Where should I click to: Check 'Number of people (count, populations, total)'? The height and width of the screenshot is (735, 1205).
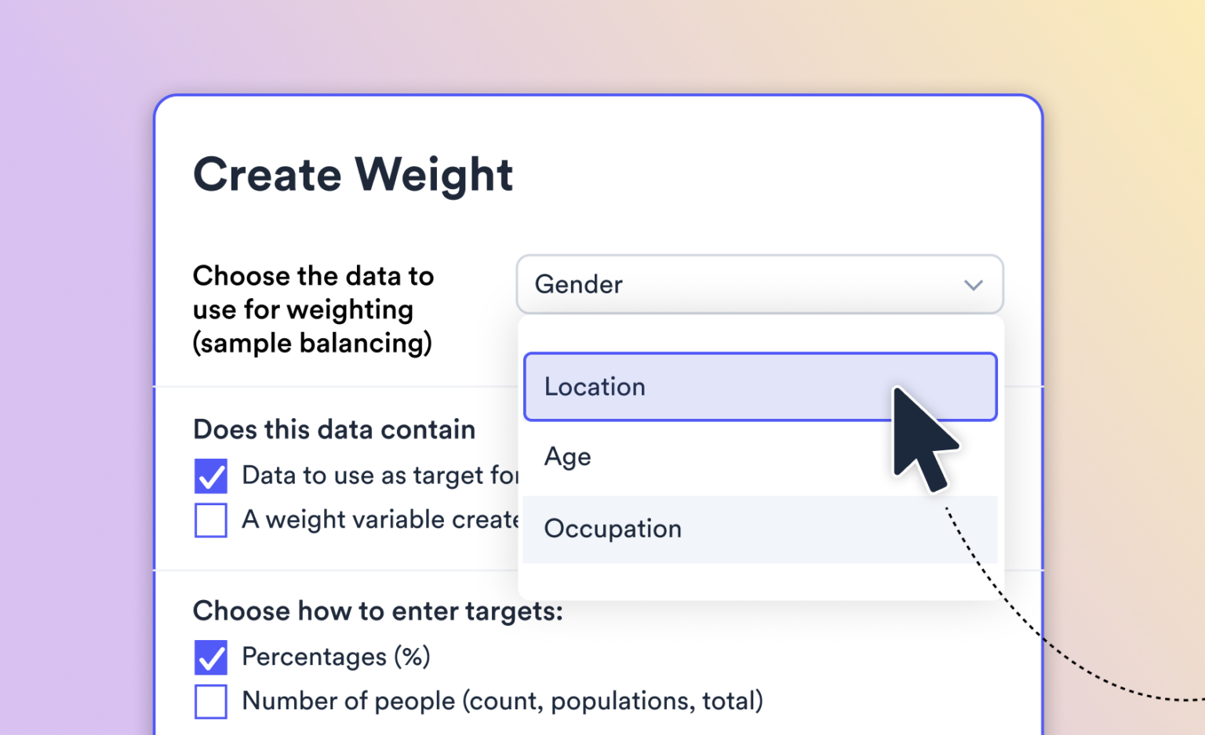coord(210,700)
